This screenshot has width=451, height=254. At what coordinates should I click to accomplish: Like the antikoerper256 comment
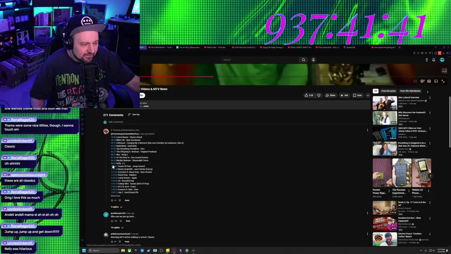coord(112,221)
